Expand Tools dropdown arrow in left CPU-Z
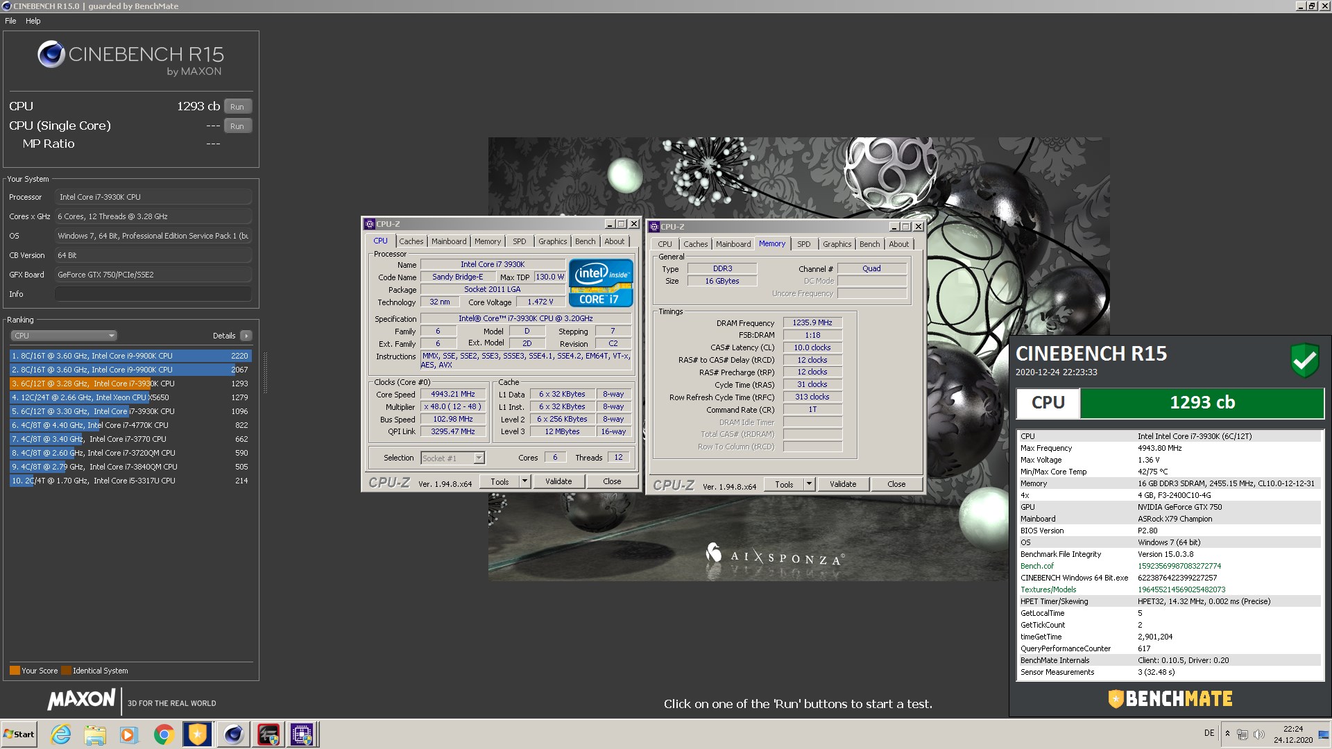The image size is (1332, 749). (x=524, y=481)
